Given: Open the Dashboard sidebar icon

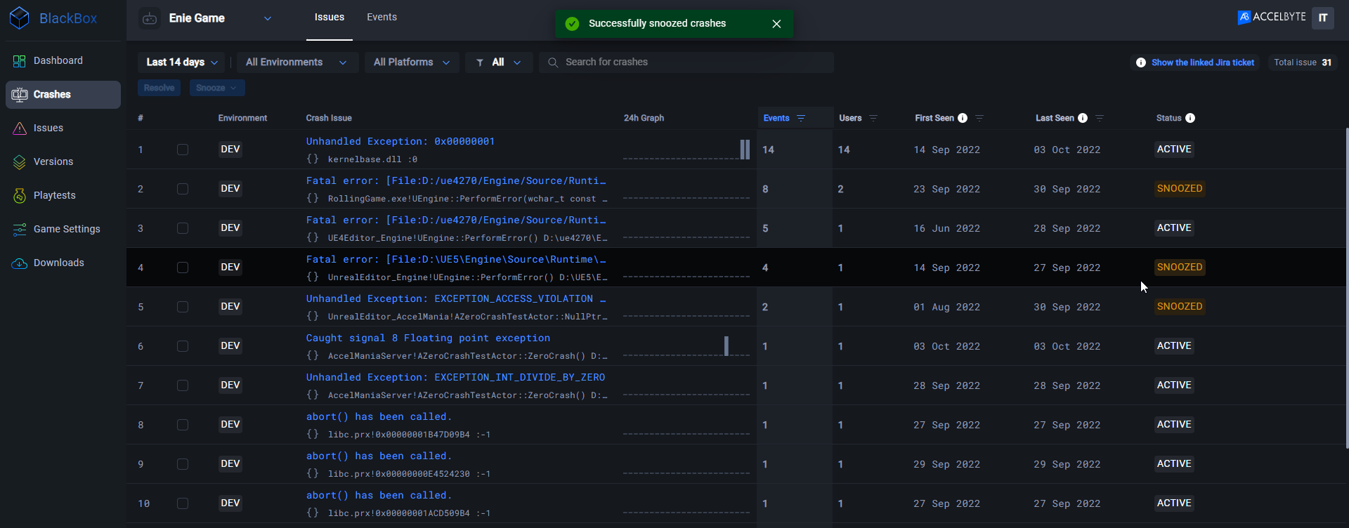Looking at the screenshot, I should pyautogui.click(x=20, y=61).
